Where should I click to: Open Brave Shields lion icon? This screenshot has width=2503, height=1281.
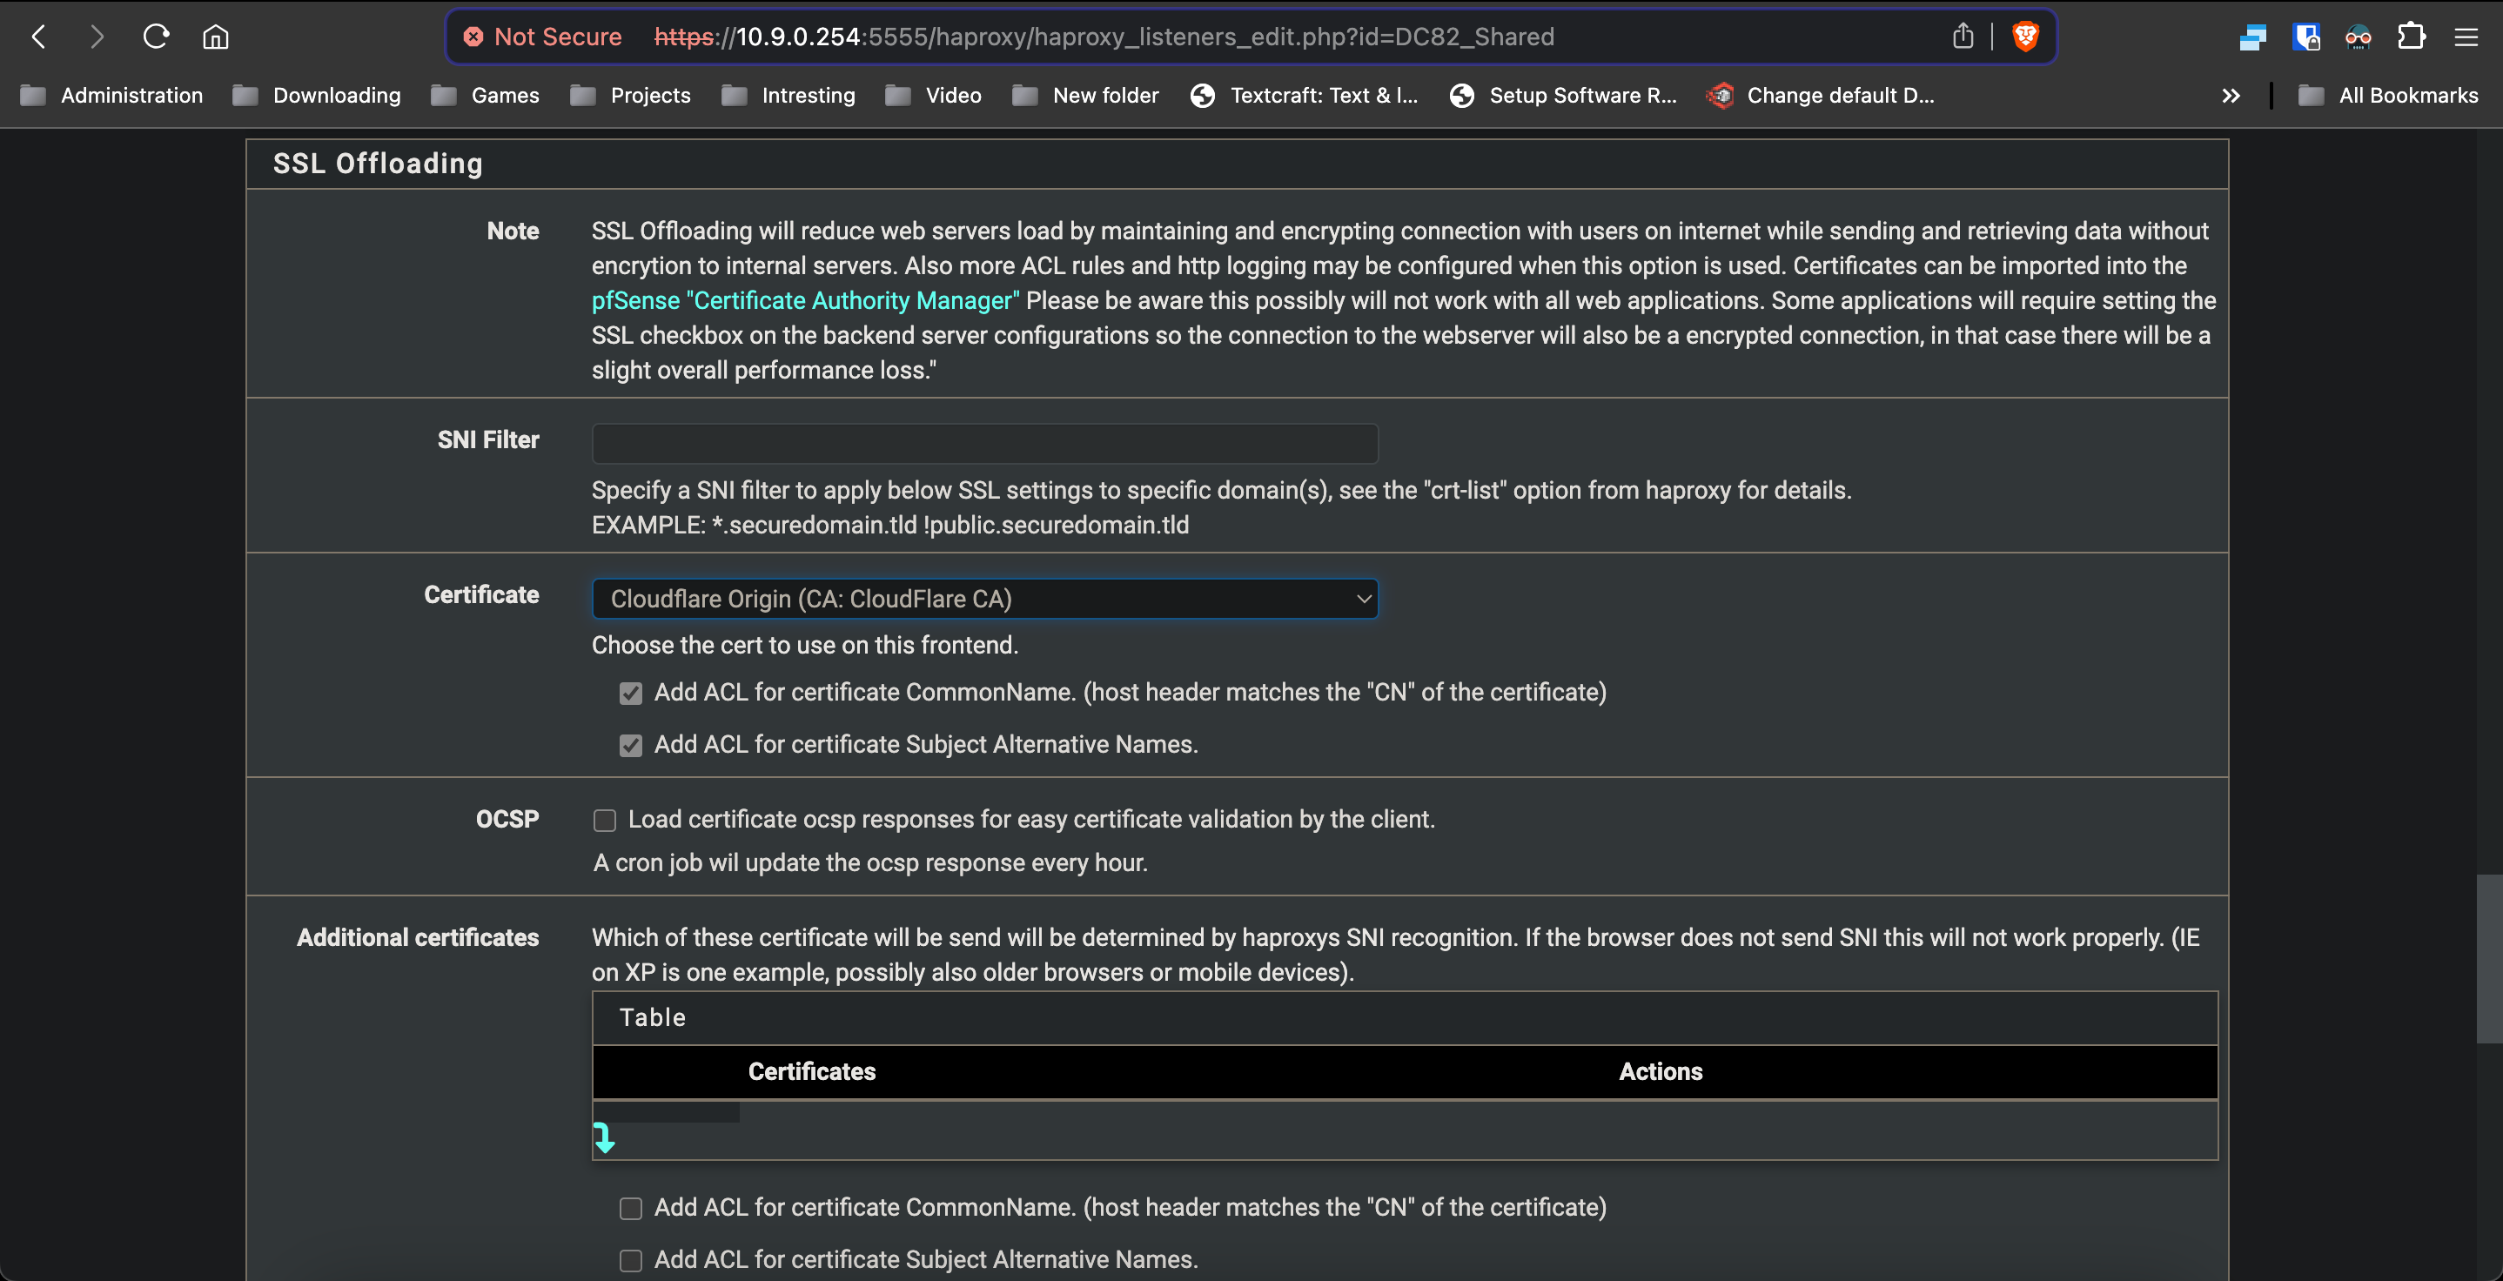click(2026, 37)
